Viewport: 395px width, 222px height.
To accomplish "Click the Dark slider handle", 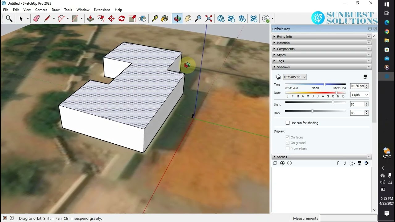I will 312,111.
